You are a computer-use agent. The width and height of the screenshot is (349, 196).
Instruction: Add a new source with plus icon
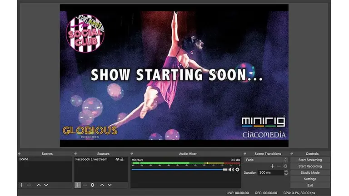[x=78, y=185]
